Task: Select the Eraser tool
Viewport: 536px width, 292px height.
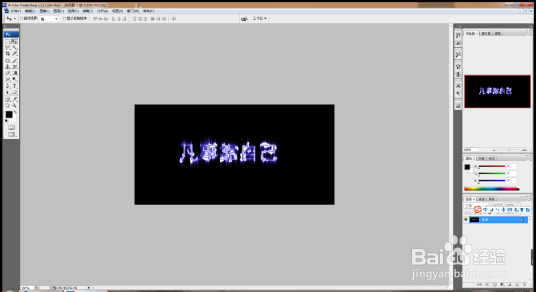Action: (x=8, y=73)
